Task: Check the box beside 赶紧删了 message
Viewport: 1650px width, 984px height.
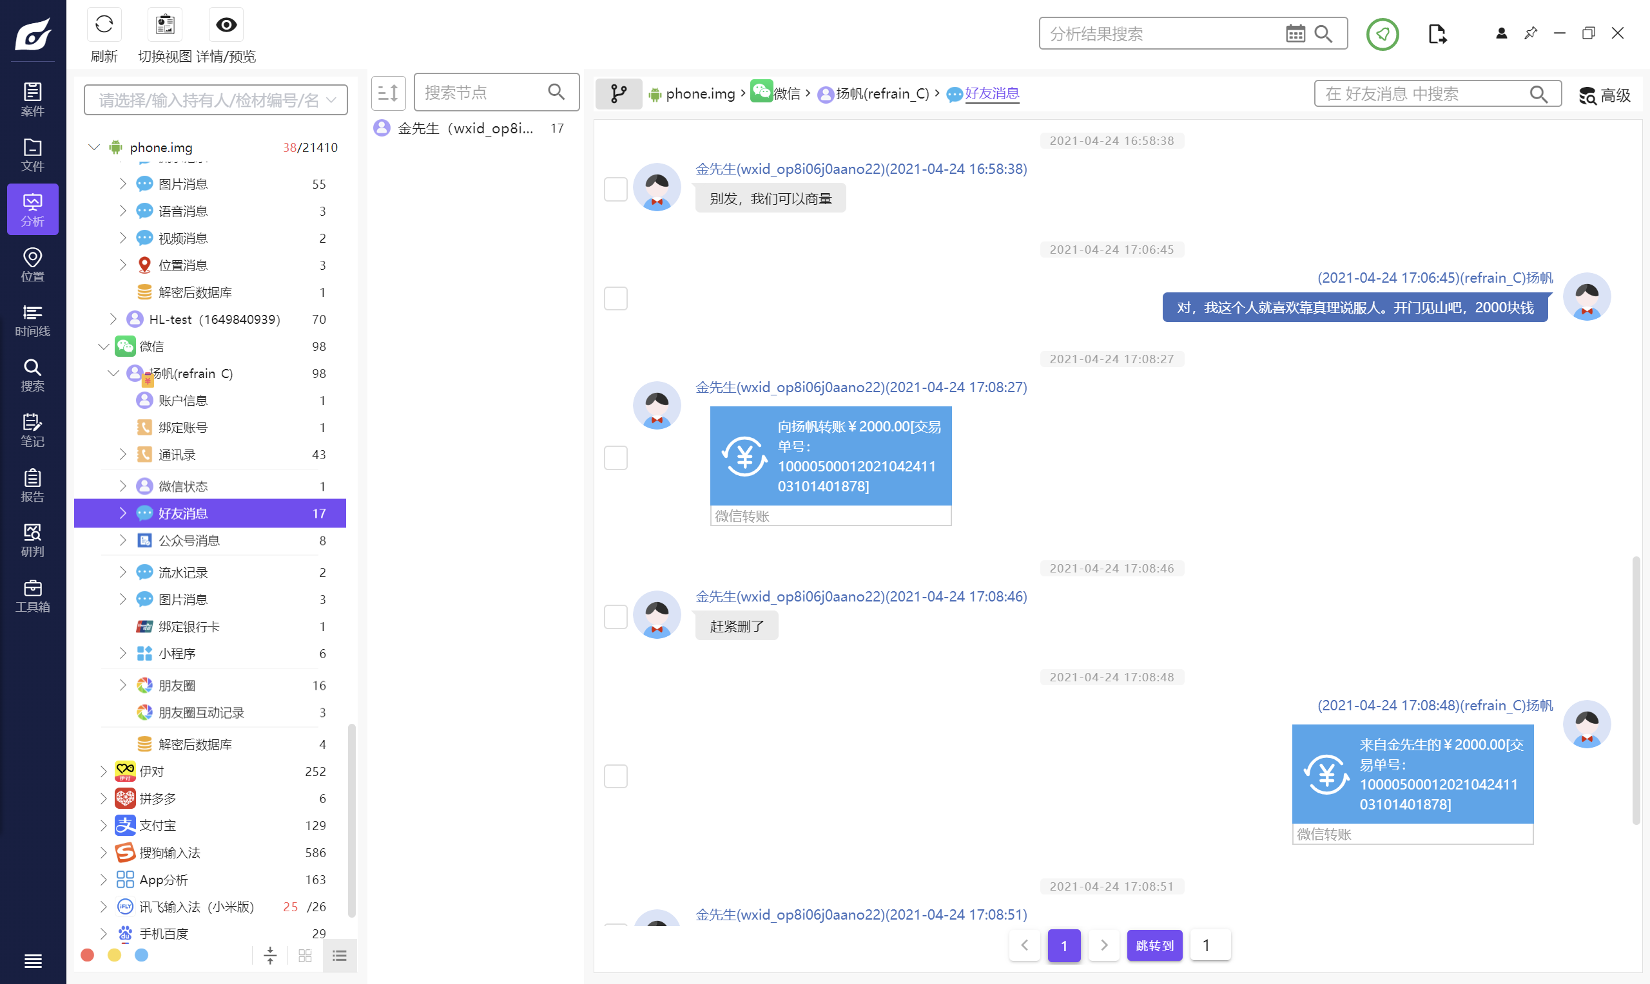Action: click(x=616, y=616)
